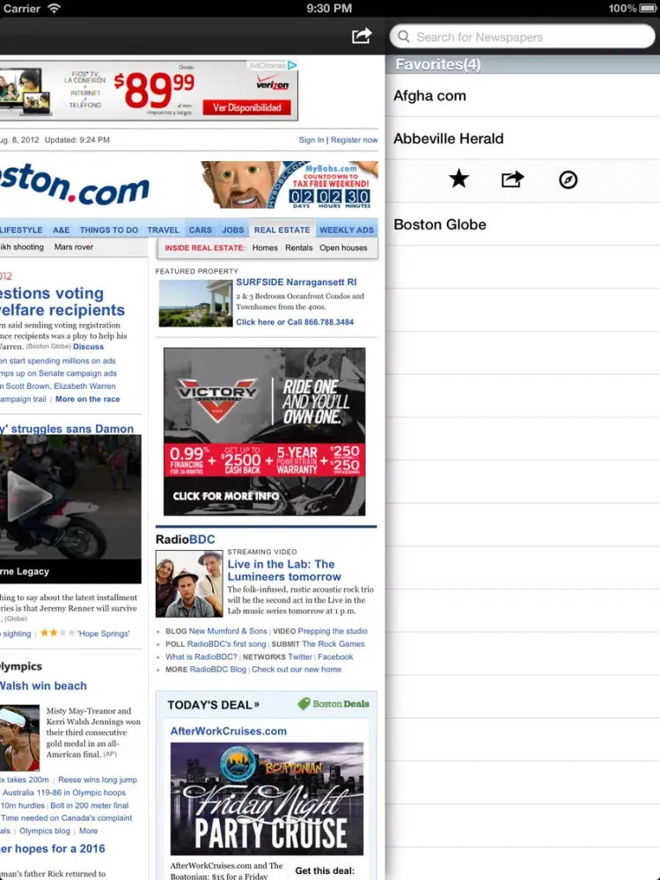Open 'RadioBDC Blog' link
660x880 pixels.
(217, 670)
